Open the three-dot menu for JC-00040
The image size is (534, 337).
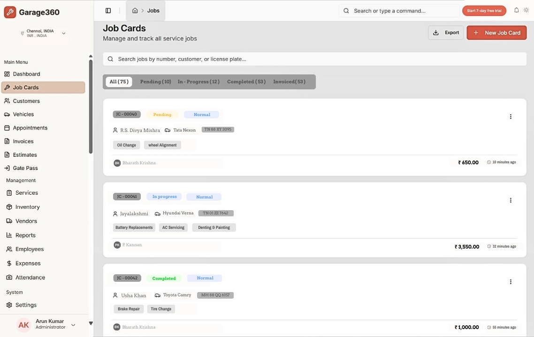[511, 117]
